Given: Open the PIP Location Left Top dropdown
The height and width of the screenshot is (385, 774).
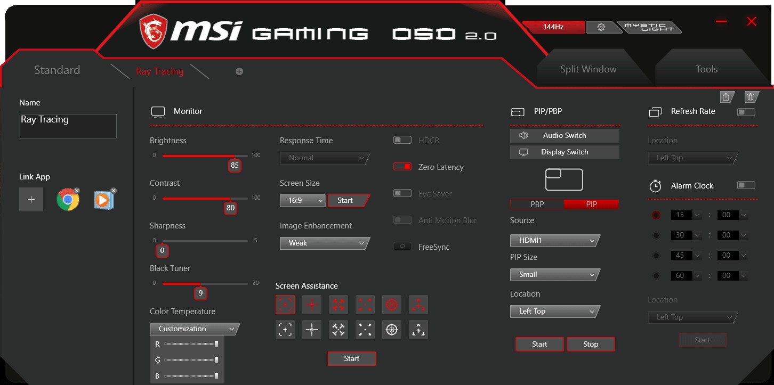Looking at the screenshot, I should pos(555,312).
